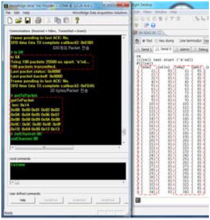Click the Cut scissors icon
This screenshot has height=220, width=210.
point(49,20)
